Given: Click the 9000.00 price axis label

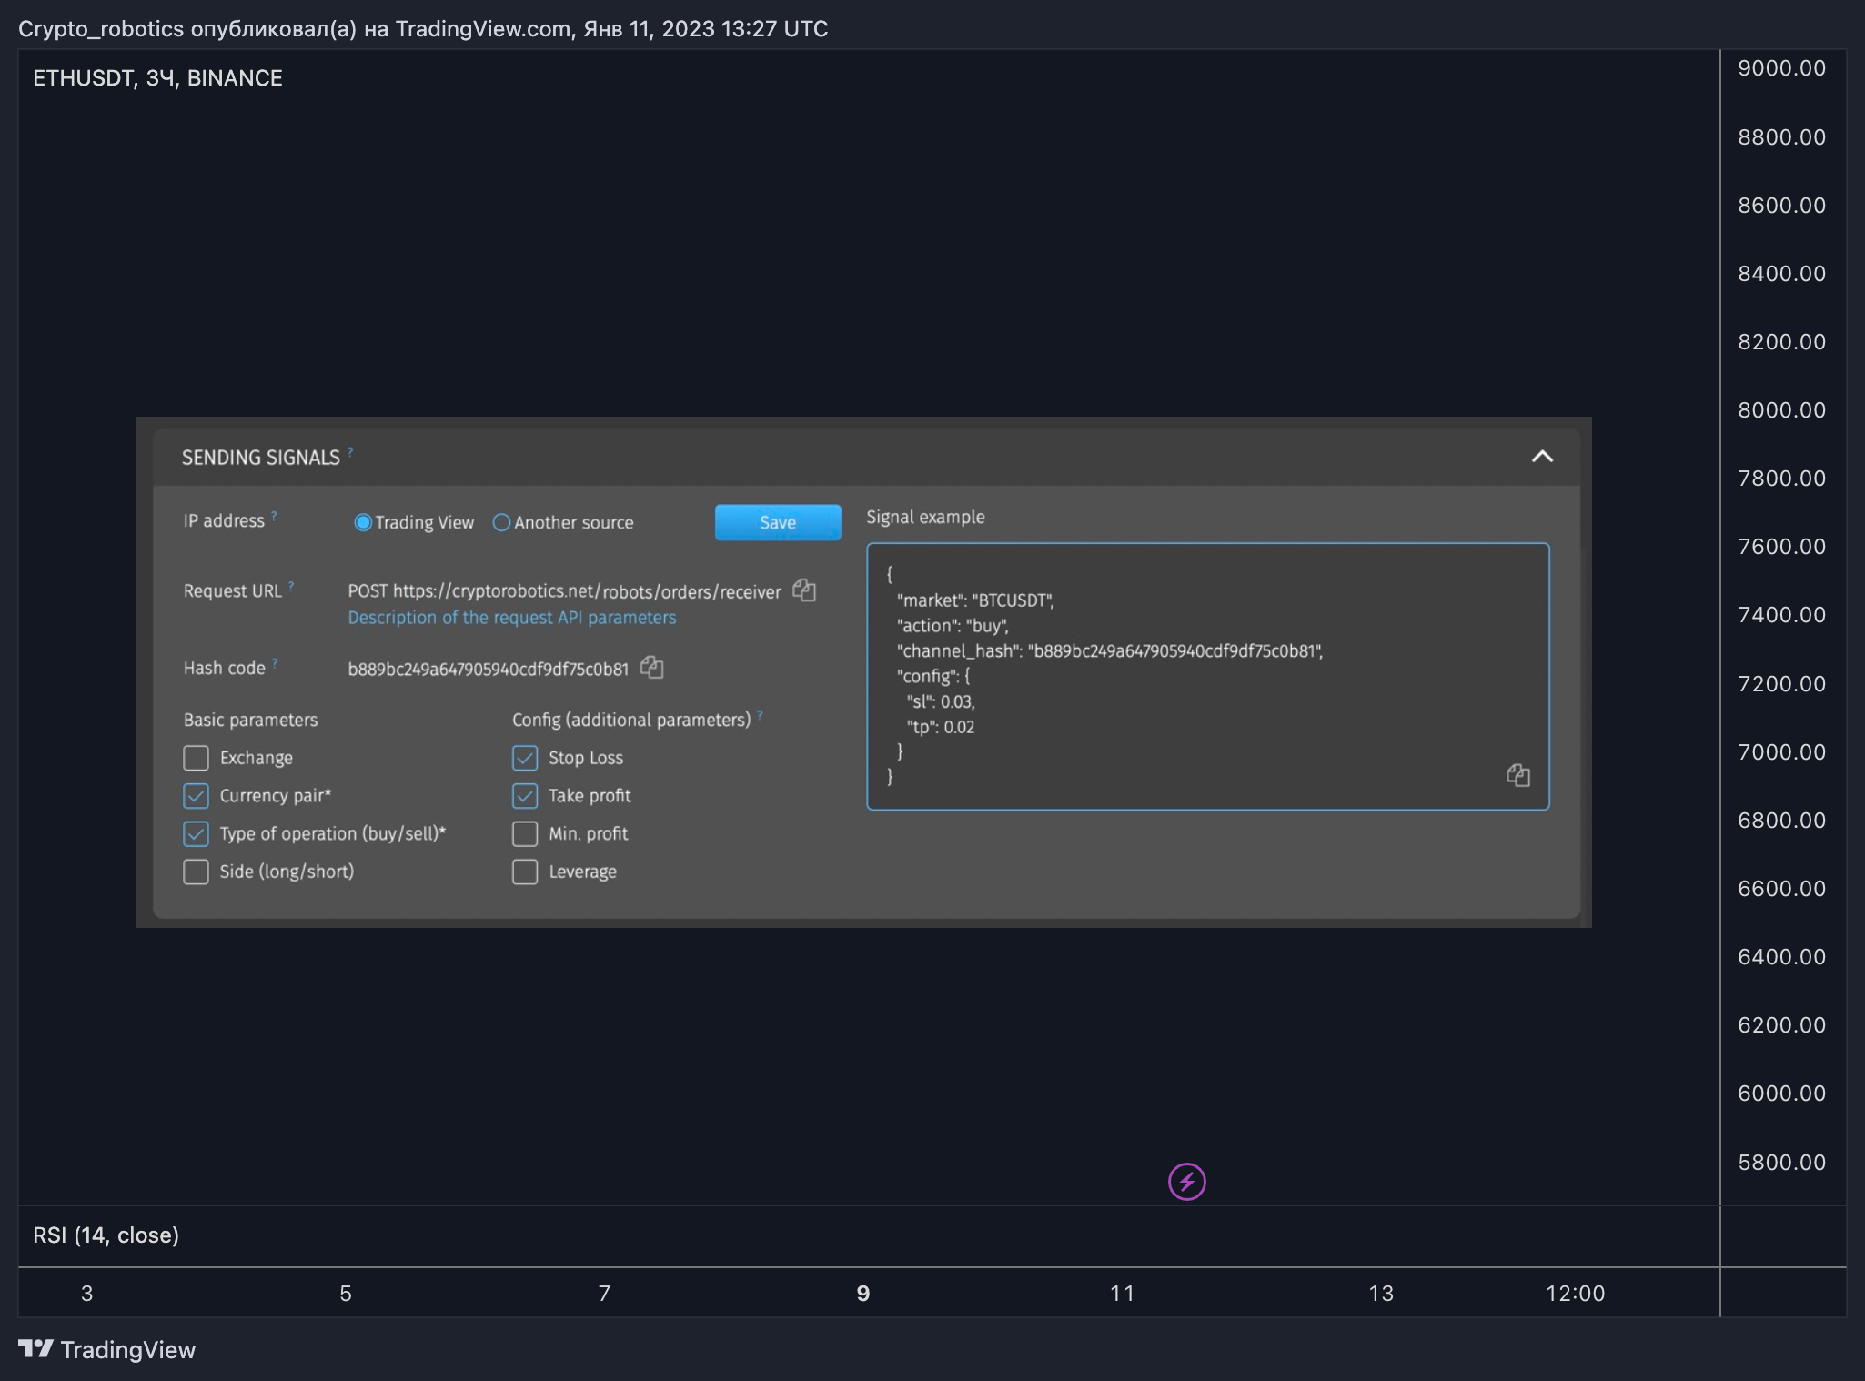Looking at the screenshot, I should [1781, 68].
